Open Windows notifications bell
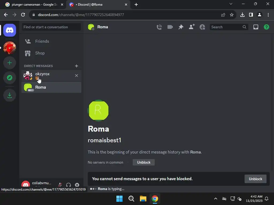The height and width of the screenshot is (205, 274). tap(267, 199)
